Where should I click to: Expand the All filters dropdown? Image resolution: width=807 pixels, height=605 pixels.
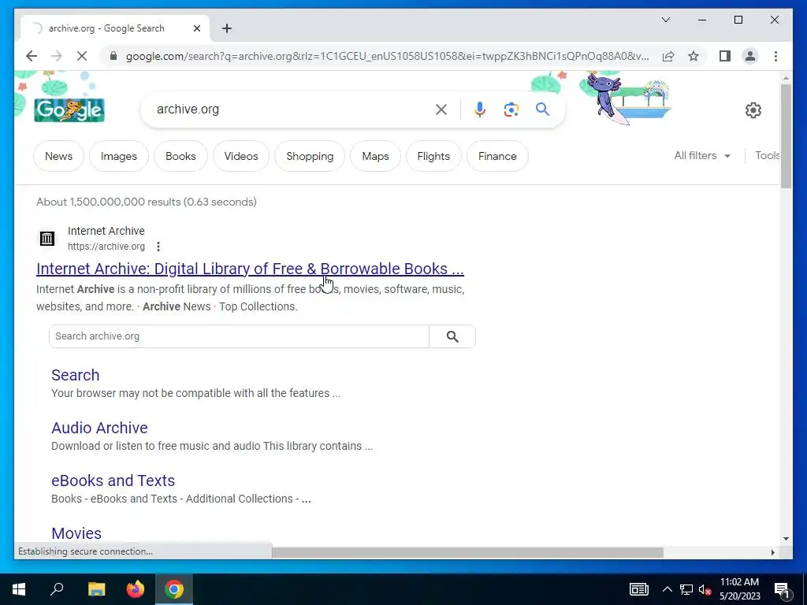[x=702, y=156]
